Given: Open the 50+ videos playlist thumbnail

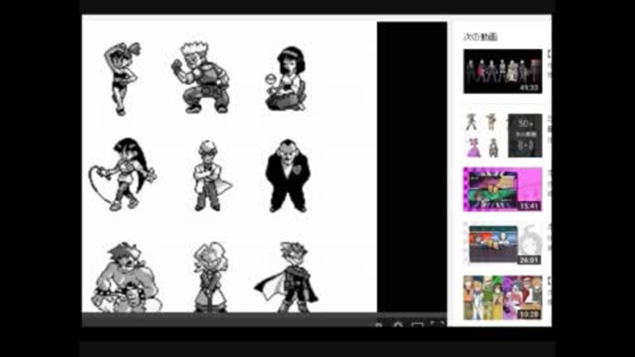Looking at the screenshot, I should (x=503, y=135).
